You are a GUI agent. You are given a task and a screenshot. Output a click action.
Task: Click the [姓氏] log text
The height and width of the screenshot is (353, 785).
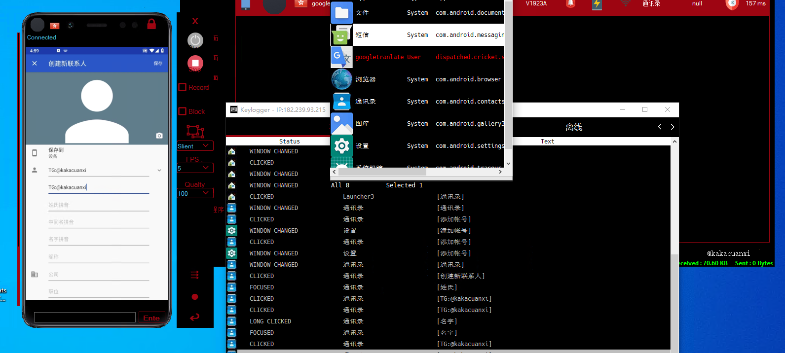447,287
